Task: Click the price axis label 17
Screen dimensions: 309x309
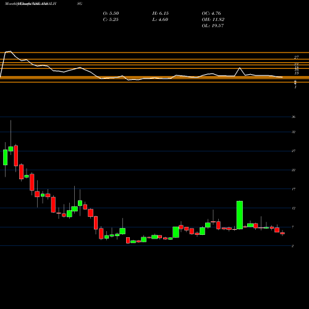Action: (x=294, y=189)
